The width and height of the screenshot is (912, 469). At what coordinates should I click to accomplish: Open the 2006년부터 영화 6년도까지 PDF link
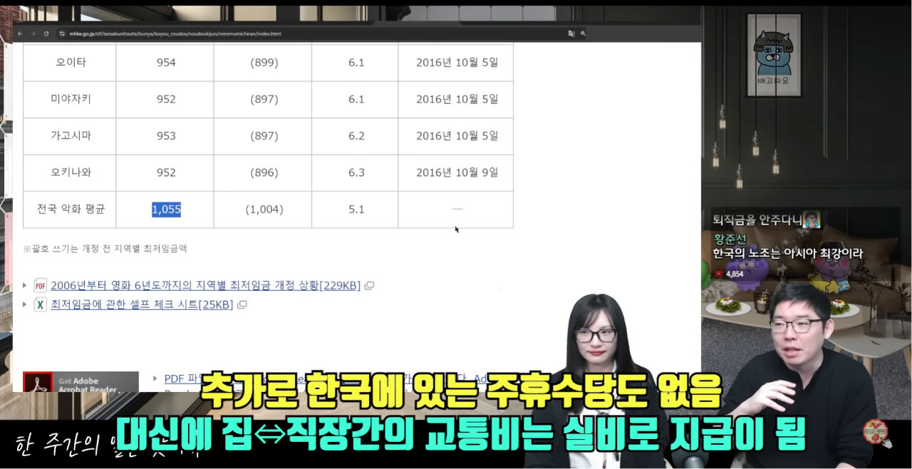point(205,286)
